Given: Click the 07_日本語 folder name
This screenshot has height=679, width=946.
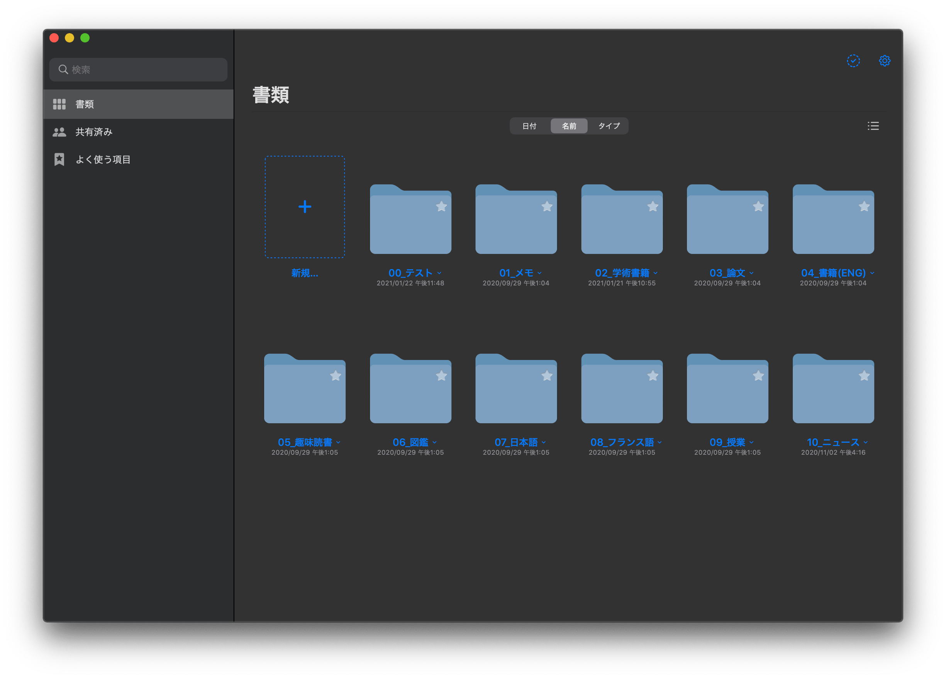Looking at the screenshot, I should tap(516, 442).
